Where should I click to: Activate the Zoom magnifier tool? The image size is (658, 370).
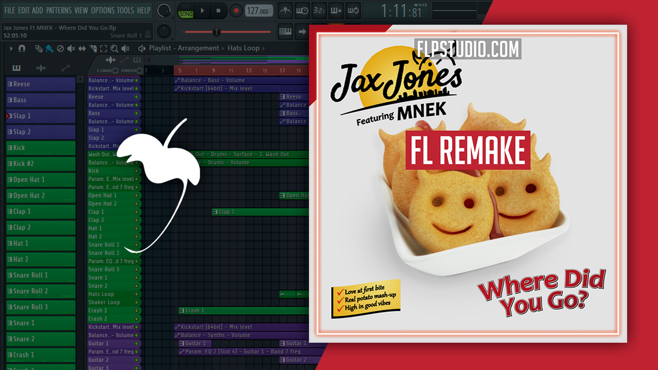click(115, 49)
